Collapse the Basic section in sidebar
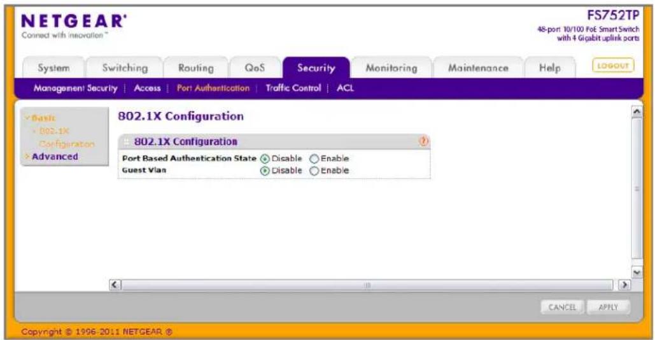Screen dimensions: 655x340 click(41, 118)
